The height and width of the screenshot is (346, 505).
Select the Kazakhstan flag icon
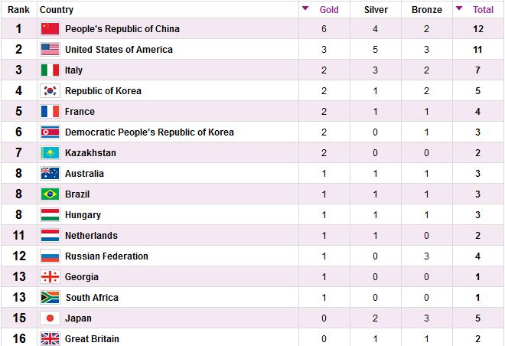50,152
